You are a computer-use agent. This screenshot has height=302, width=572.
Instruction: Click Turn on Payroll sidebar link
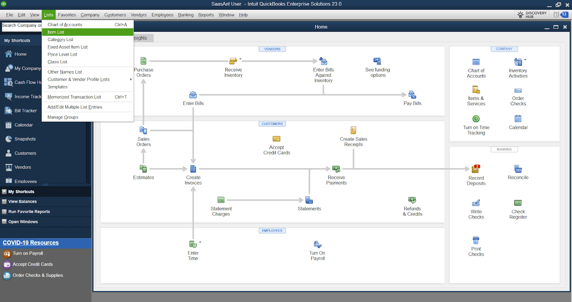coord(28,253)
